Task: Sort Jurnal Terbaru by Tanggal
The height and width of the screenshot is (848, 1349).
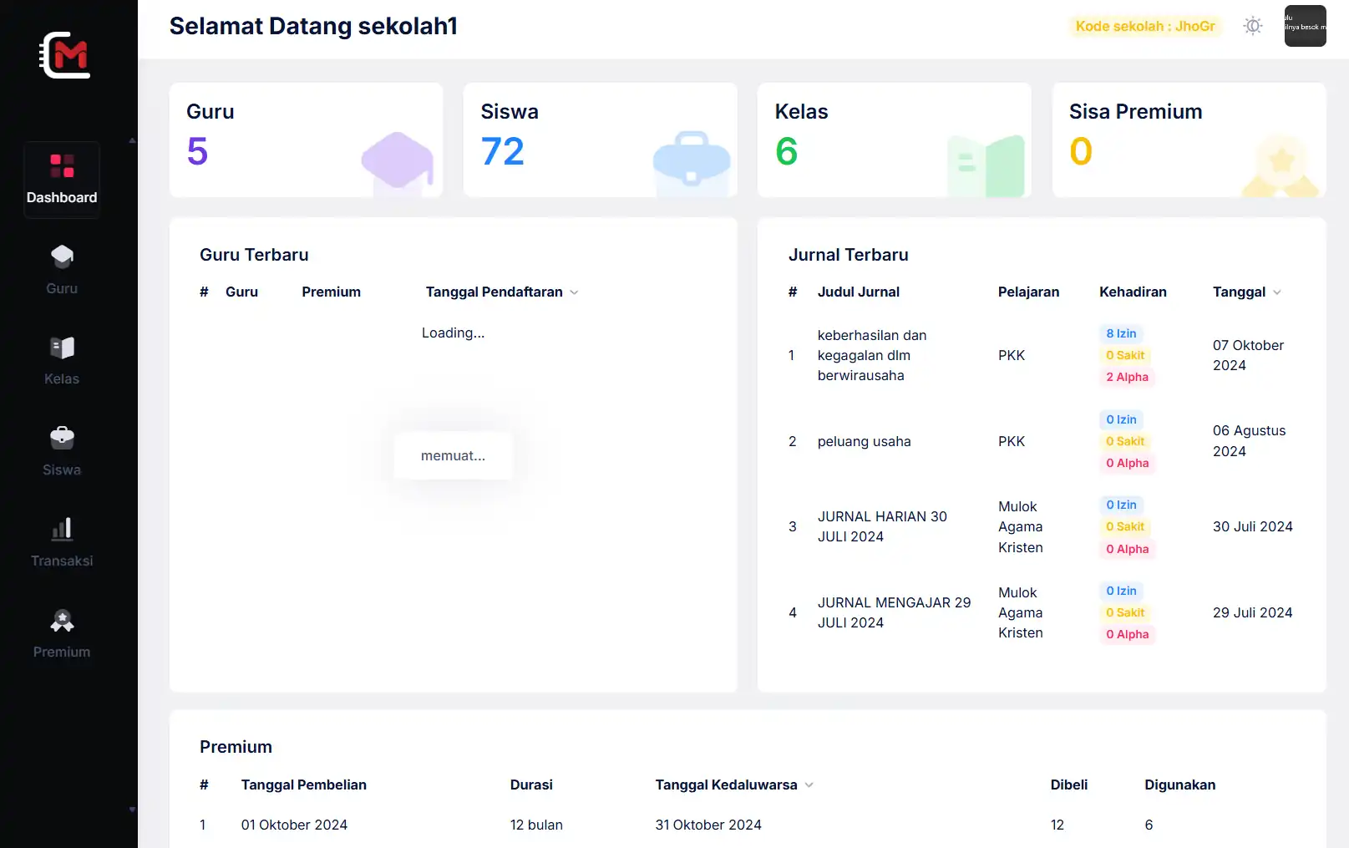Action: click(1246, 292)
